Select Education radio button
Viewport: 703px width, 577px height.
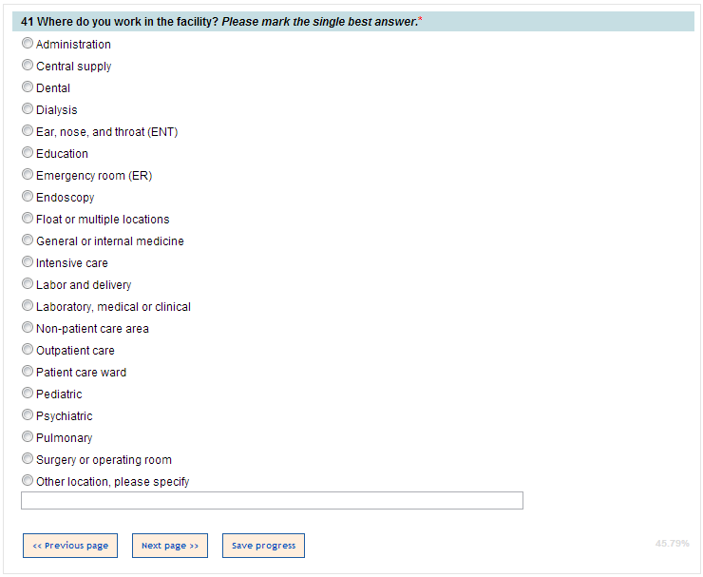click(x=28, y=153)
